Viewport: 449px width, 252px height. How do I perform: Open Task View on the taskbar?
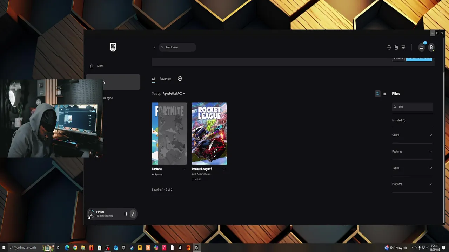59,248
